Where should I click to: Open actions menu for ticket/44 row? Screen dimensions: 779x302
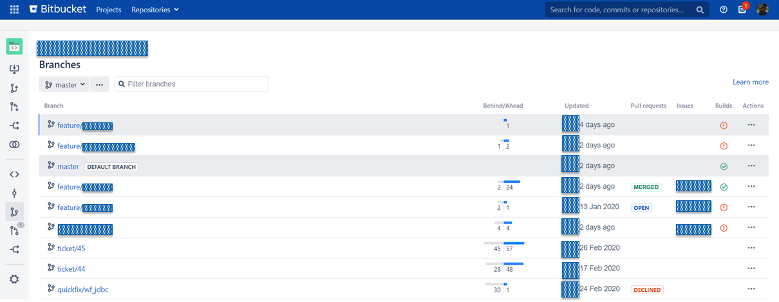(x=751, y=269)
